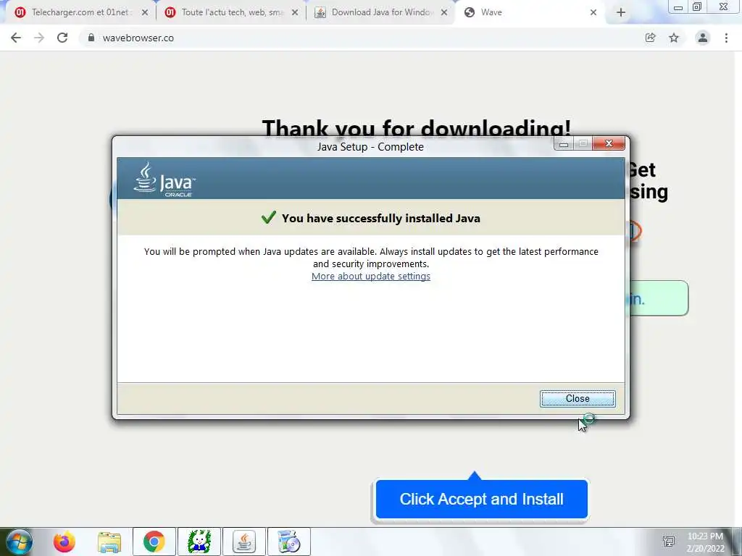Select the Java installer taskbar icon
The image size is (742, 556).
(x=244, y=542)
